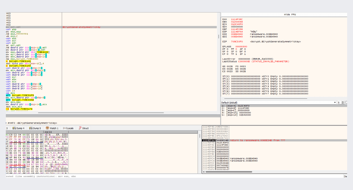Click the Dump 5 tab icon

click(x=30, y=128)
